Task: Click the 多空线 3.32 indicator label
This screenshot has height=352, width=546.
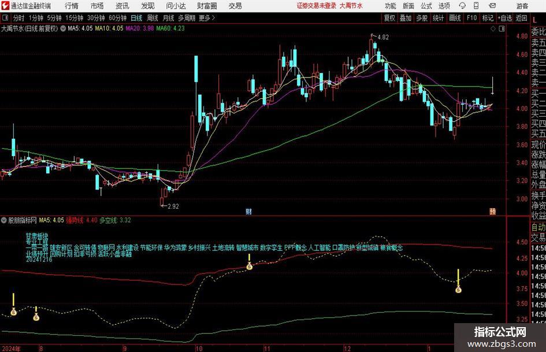Action: click(115, 220)
